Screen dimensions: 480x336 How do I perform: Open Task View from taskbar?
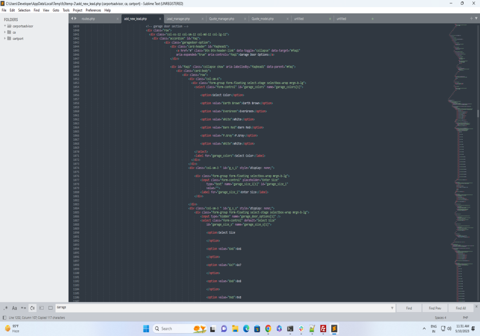click(x=213, y=329)
